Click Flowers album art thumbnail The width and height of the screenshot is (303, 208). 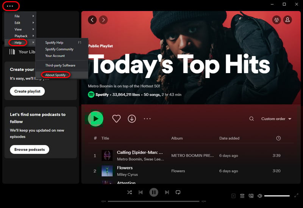(x=107, y=171)
